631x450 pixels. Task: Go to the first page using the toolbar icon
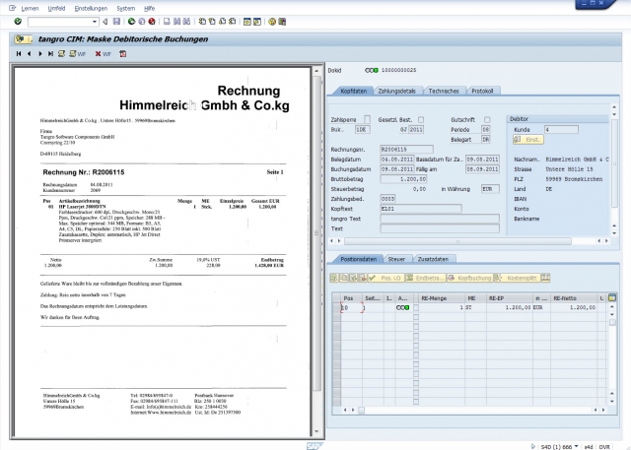tap(202, 22)
